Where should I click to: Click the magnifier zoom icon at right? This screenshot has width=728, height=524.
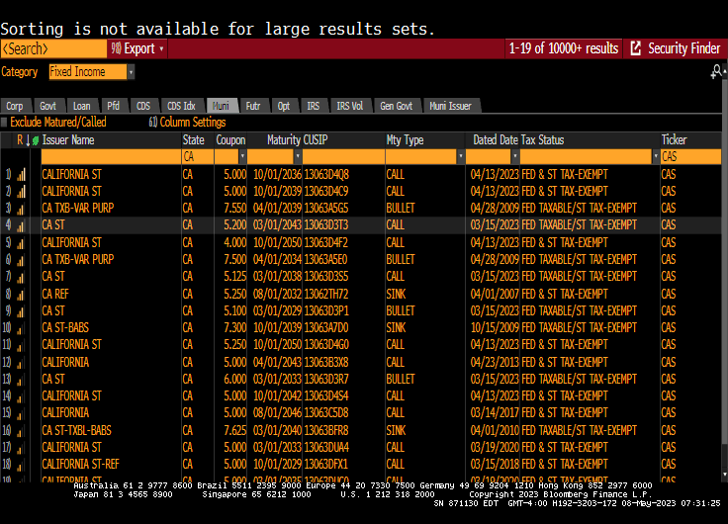coord(715,72)
